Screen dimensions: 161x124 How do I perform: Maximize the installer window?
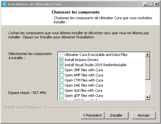tap(151, 4)
